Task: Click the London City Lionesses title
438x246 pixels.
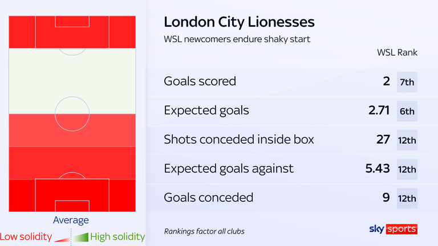Action: pos(239,22)
